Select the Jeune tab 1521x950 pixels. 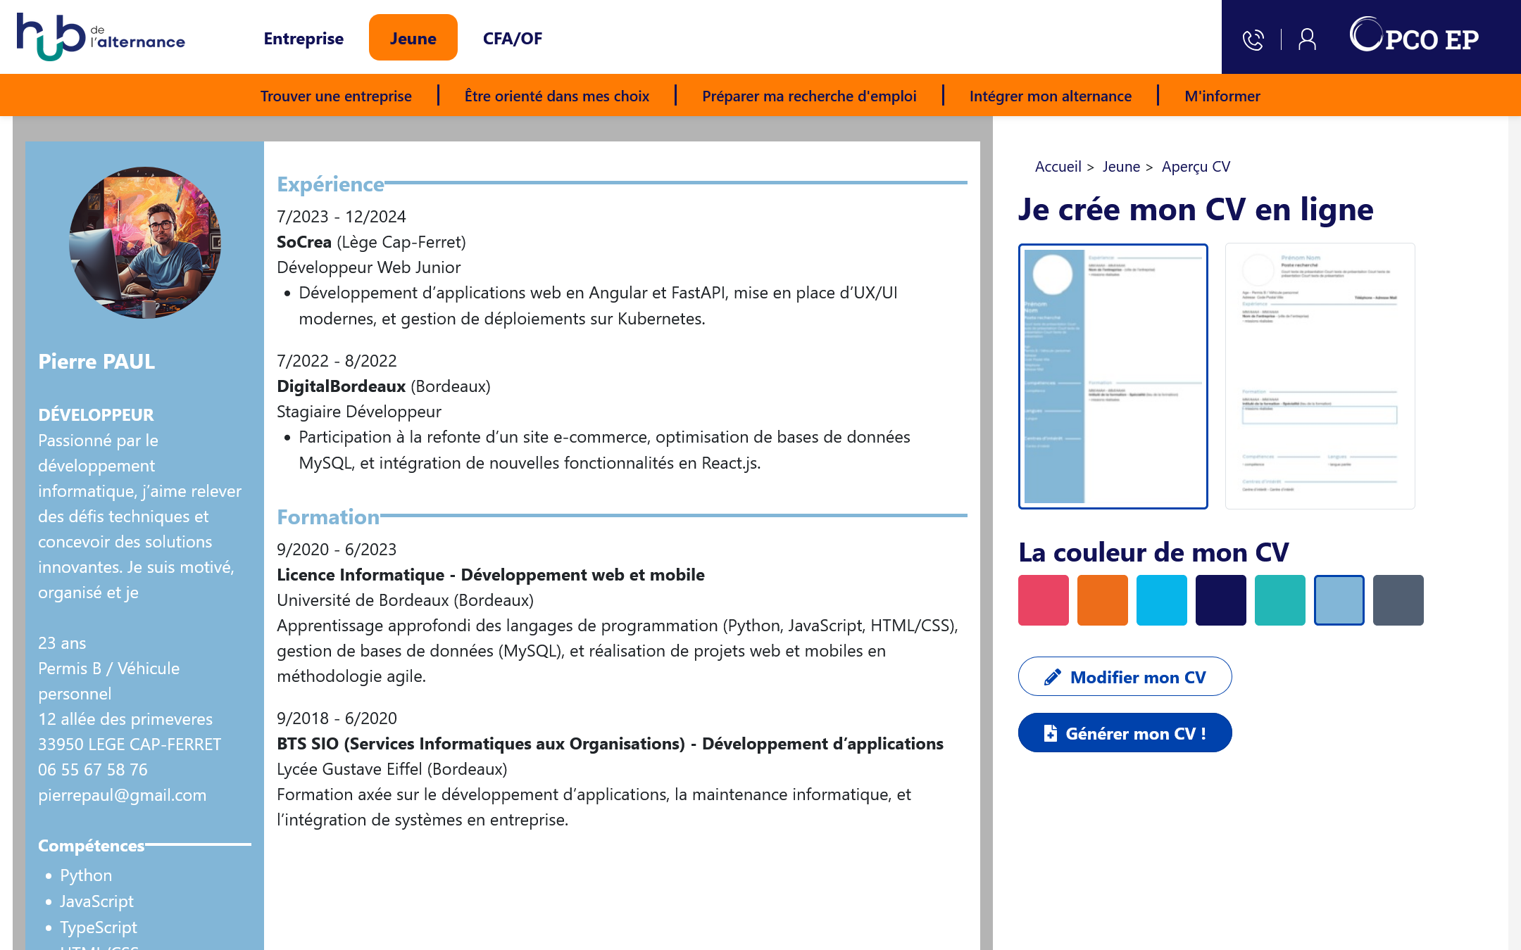click(413, 38)
